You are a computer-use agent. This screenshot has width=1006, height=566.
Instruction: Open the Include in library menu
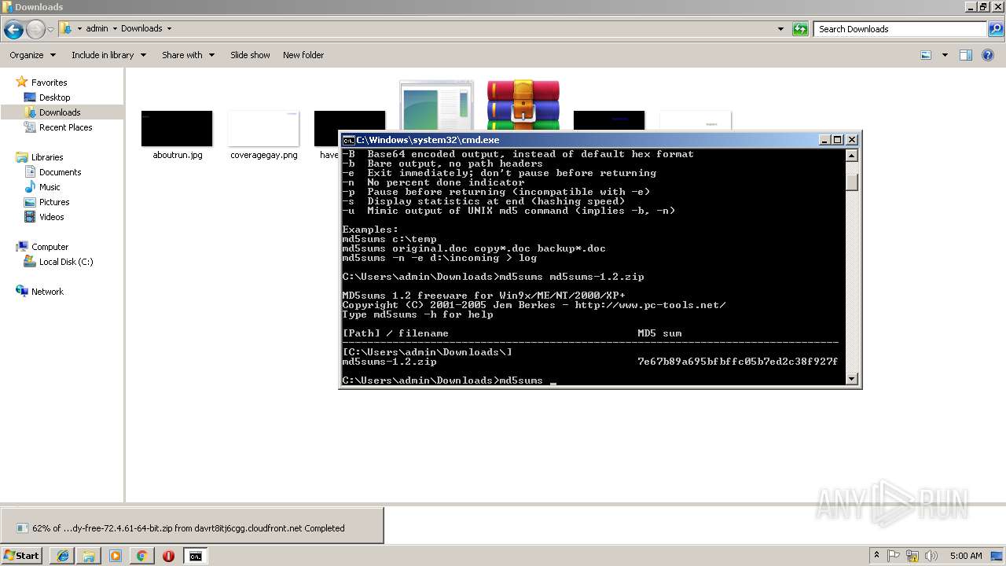(108, 55)
